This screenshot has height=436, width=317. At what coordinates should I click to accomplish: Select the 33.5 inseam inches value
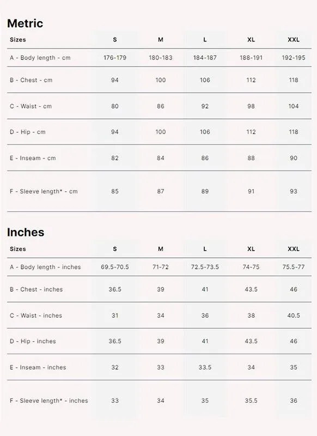point(205,367)
